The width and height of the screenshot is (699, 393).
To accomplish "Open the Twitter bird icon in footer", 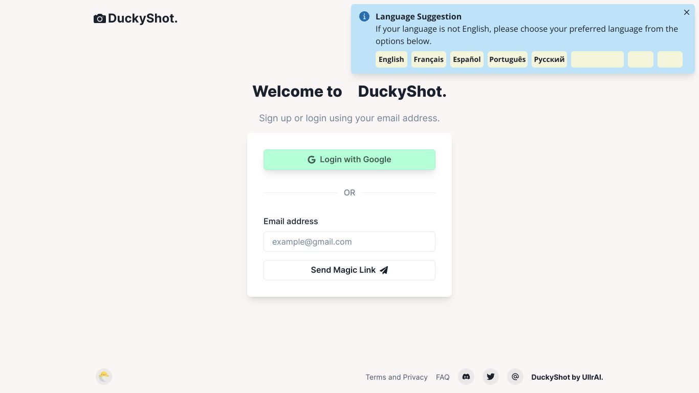I will (x=491, y=377).
